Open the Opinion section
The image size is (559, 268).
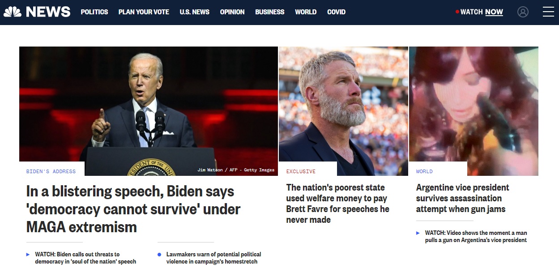[x=232, y=12]
